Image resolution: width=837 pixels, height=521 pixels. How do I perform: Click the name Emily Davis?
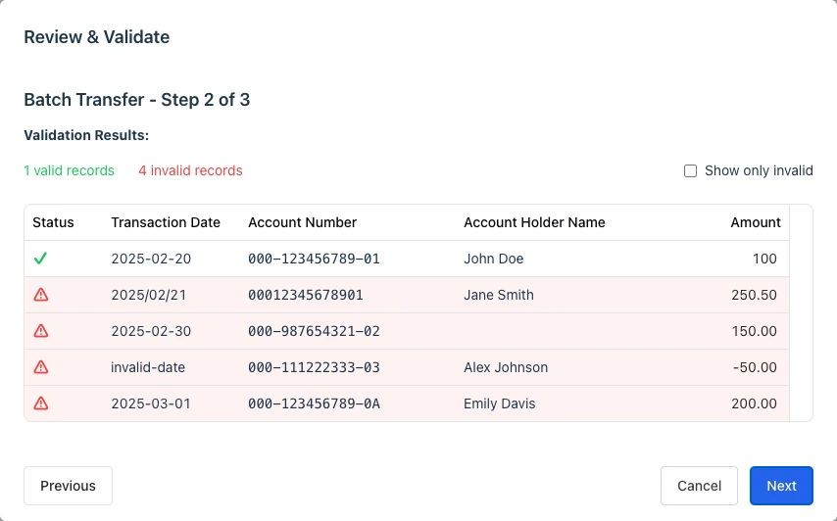pyautogui.click(x=500, y=403)
